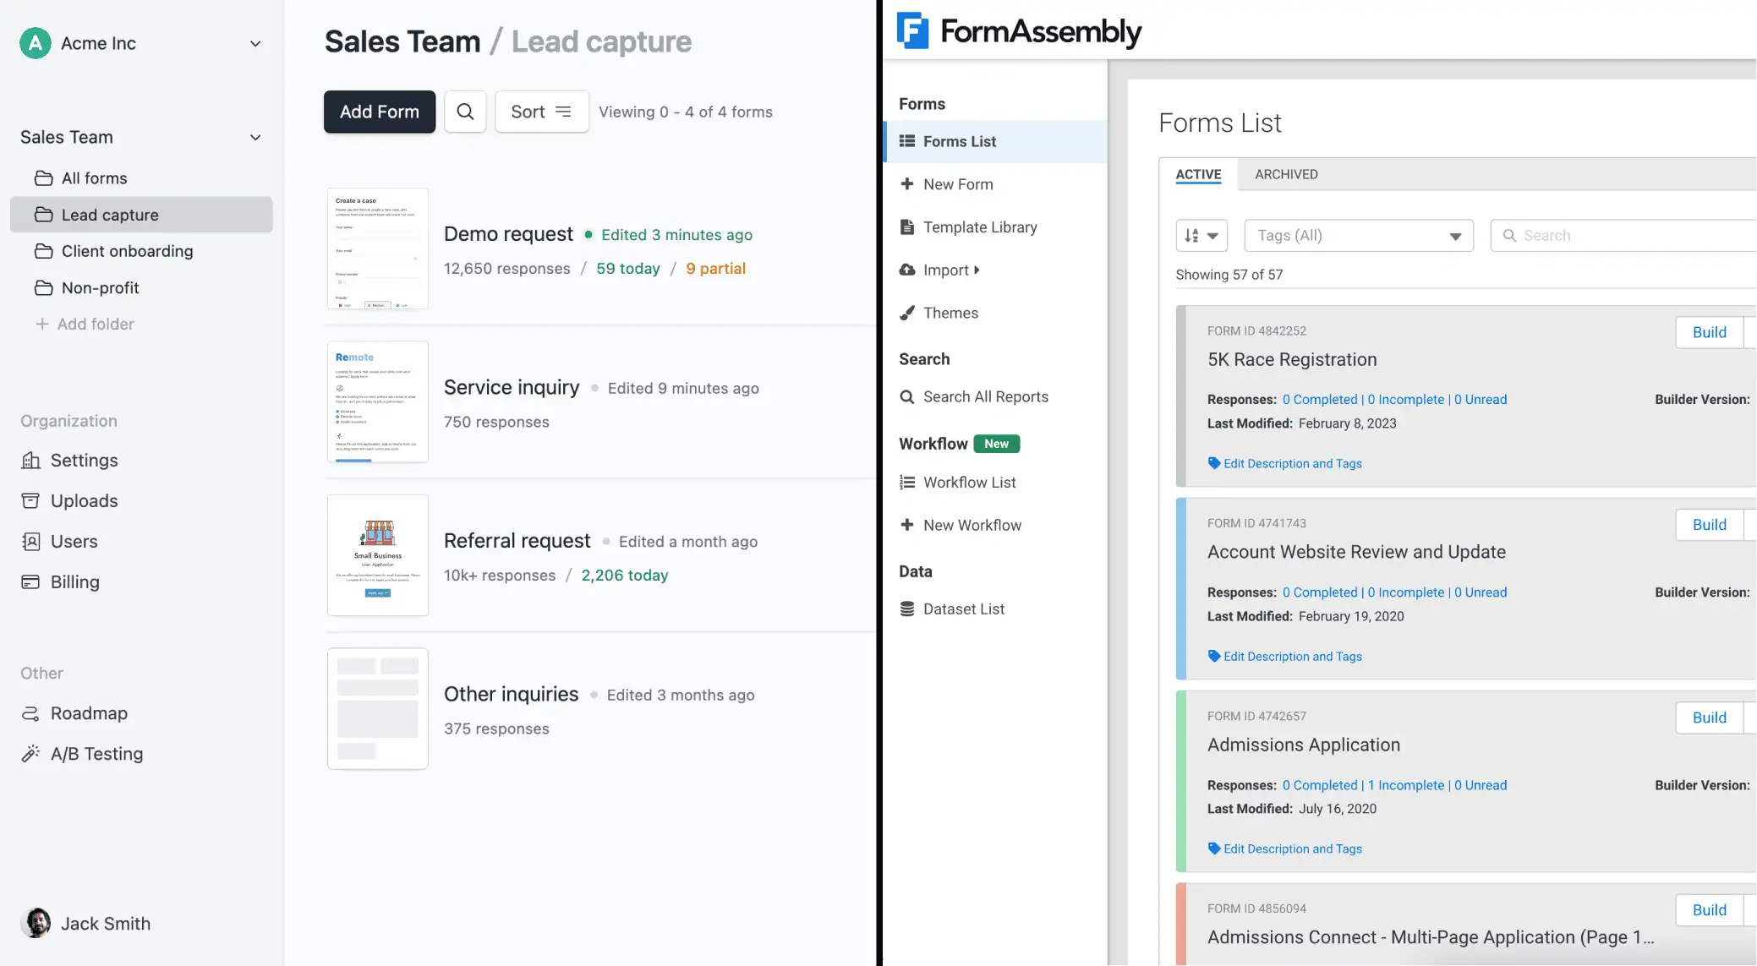
Task: Open the Other inquiries form thumbnail
Action: coord(378,709)
